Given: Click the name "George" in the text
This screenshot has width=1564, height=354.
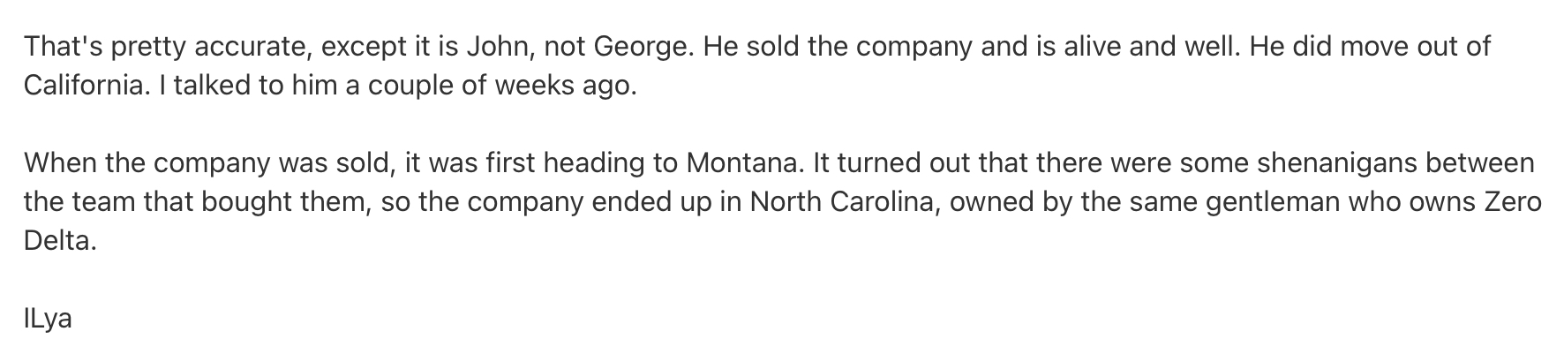Looking at the screenshot, I should [x=642, y=47].
